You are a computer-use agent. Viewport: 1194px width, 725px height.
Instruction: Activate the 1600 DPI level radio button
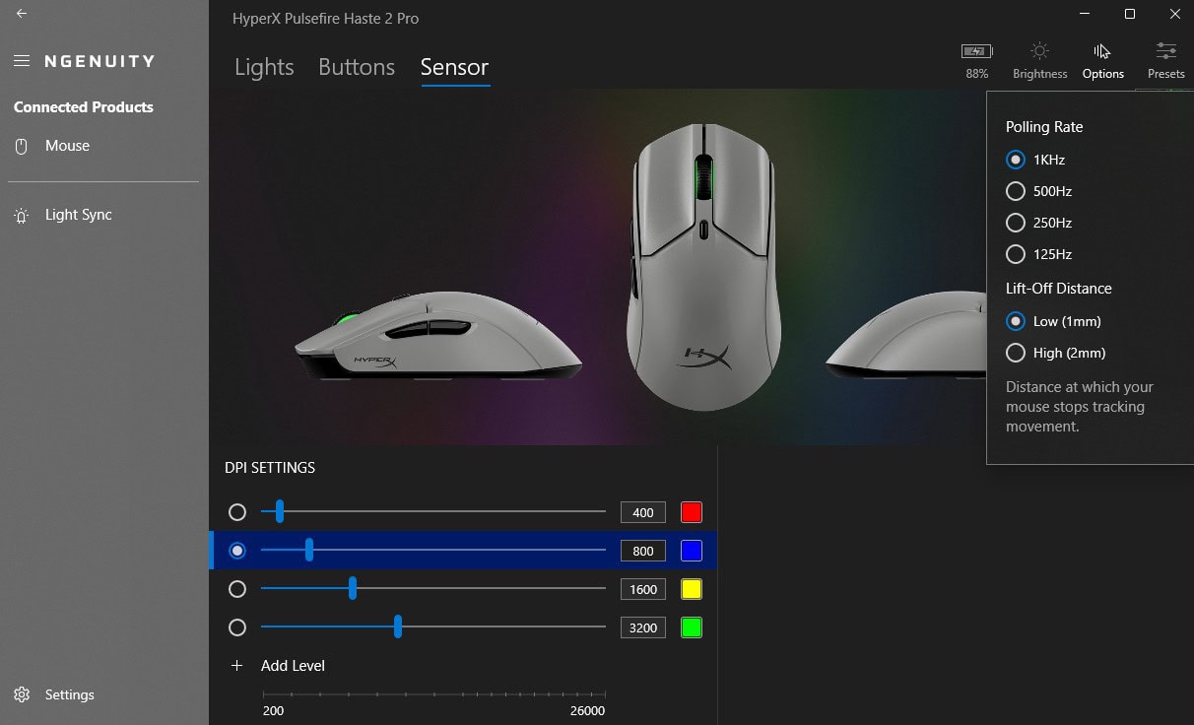click(x=236, y=589)
